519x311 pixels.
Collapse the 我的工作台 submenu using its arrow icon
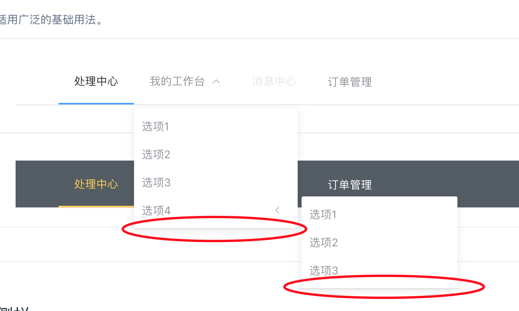(x=216, y=81)
